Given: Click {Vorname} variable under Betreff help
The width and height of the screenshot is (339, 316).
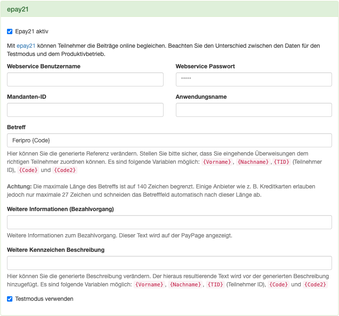Looking at the screenshot, I should pos(217,162).
